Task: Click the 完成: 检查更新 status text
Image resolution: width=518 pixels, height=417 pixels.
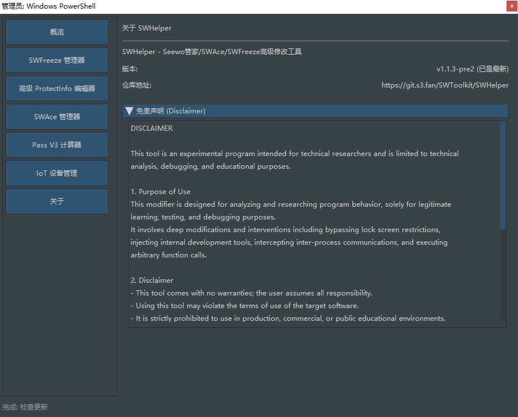Action: (25, 407)
